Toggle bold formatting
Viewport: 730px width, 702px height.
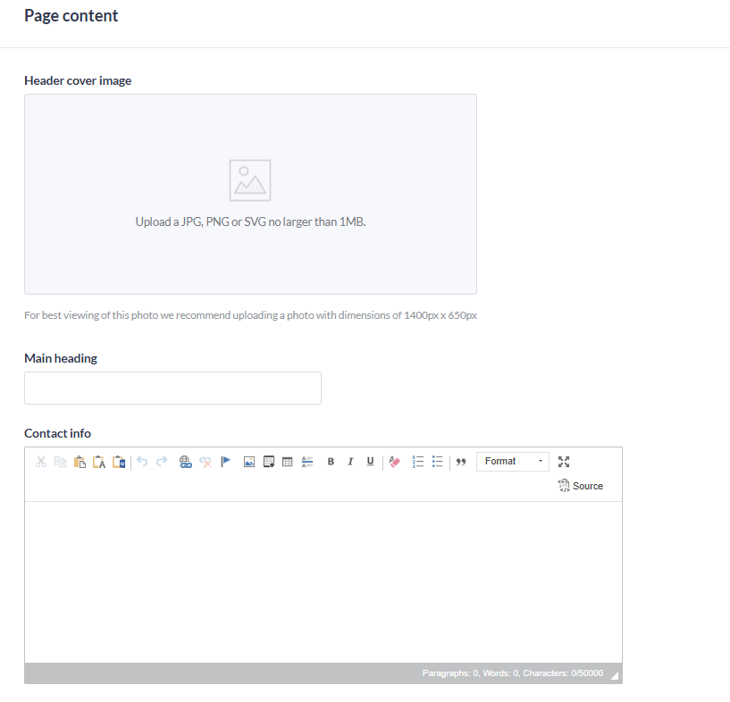click(331, 462)
